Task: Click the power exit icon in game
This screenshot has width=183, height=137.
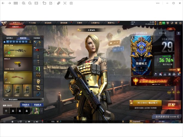Action: (180, 23)
